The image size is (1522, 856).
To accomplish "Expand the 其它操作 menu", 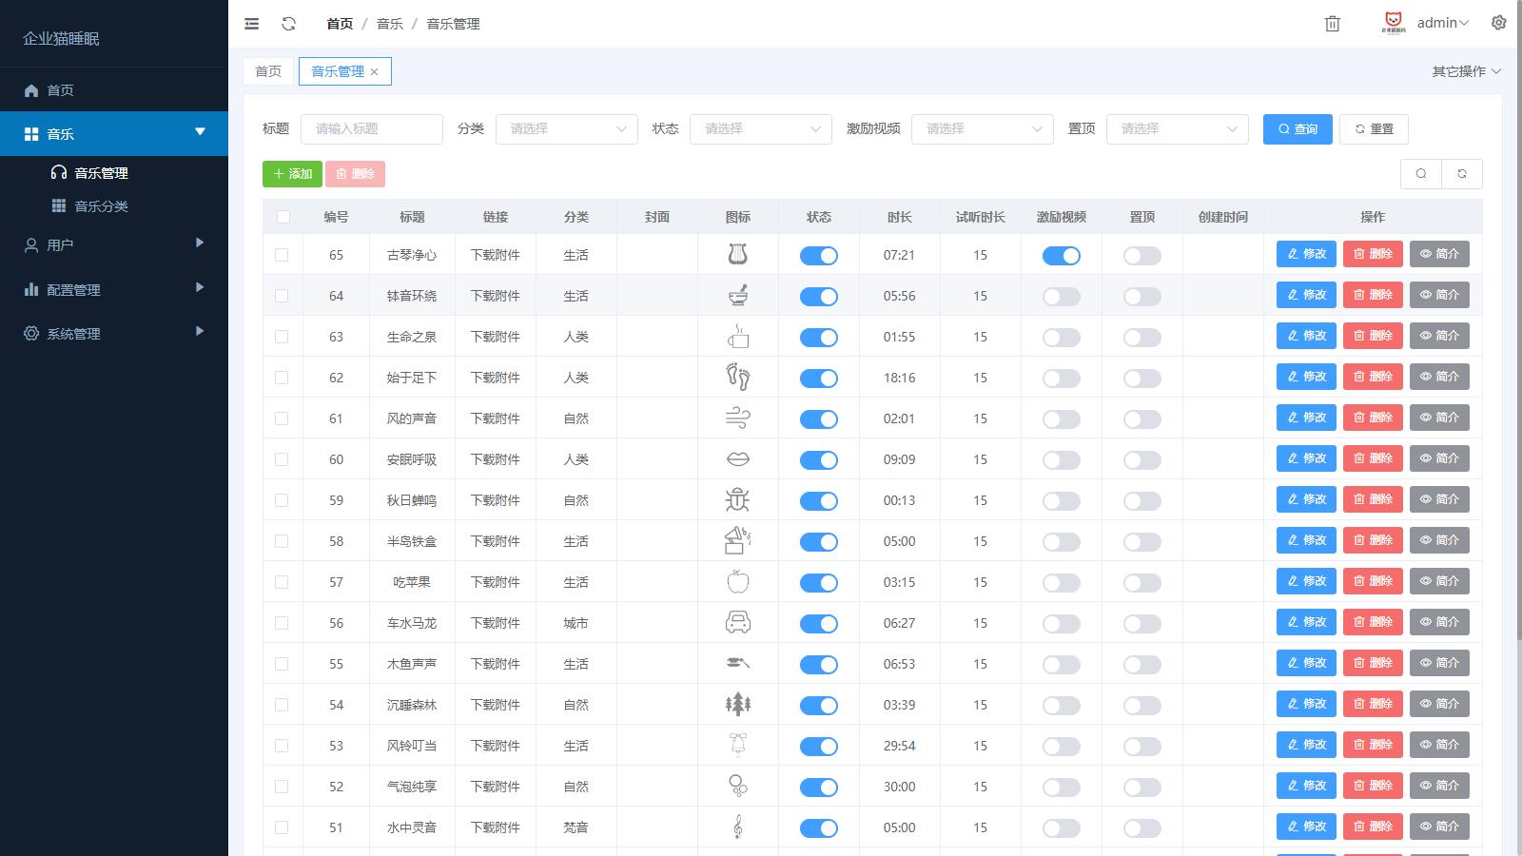I will pos(1466,71).
